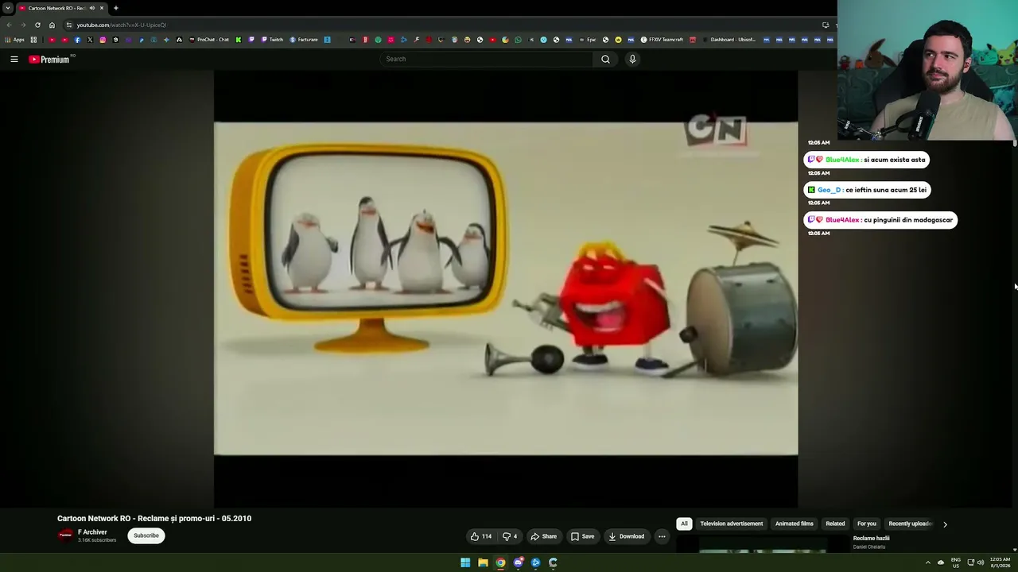Open more actions three-dot menu

click(662, 536)
